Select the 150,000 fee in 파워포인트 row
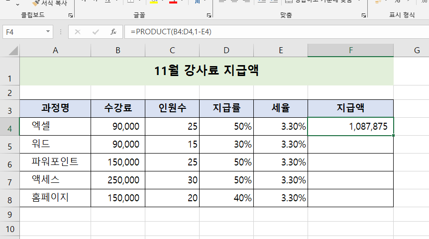The height and width of the screenshot is (239, 429). pos(118,162)
